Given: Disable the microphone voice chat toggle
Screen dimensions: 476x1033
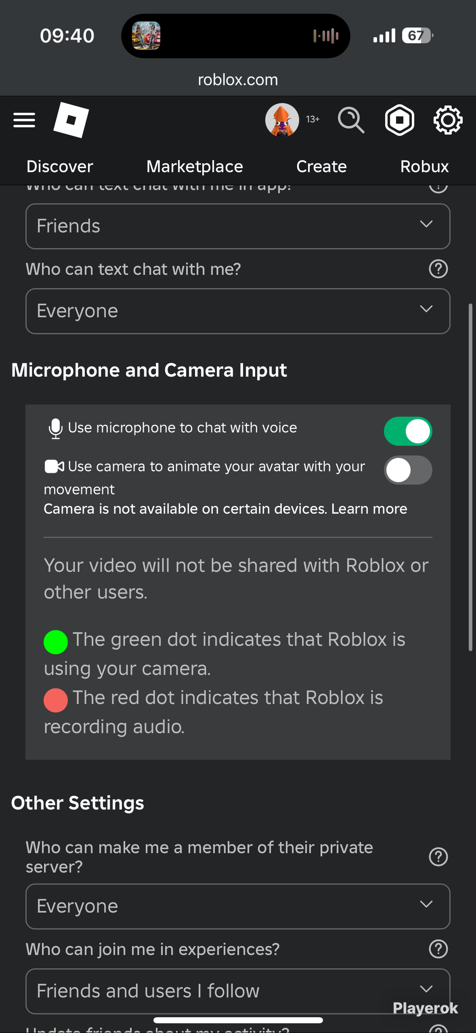Looking at the screenshot, I should (408, 431).
